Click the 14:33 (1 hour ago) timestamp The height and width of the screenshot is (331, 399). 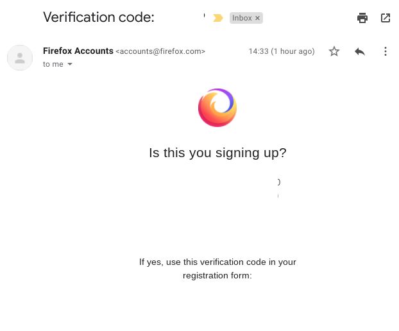(x=282, y=51)
